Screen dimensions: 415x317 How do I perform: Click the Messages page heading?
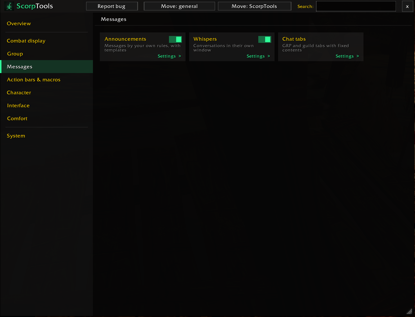113,19
